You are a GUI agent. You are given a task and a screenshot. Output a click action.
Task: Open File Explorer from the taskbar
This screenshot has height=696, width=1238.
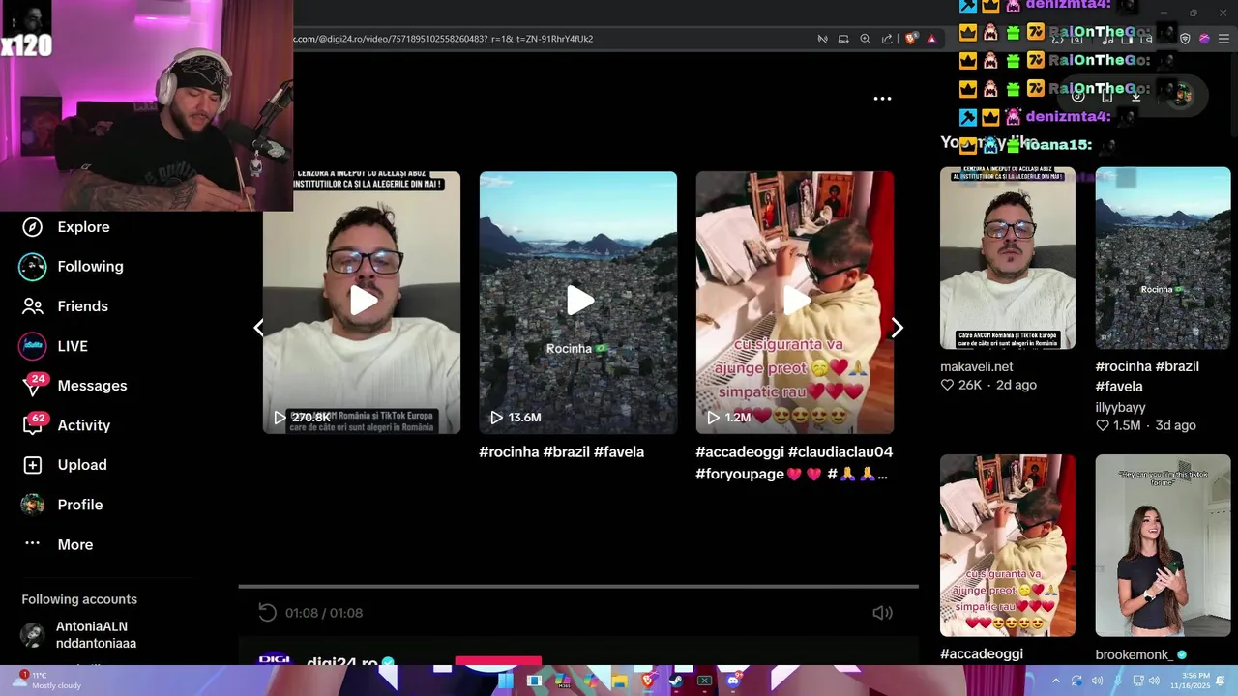click(x=619, y=681)
